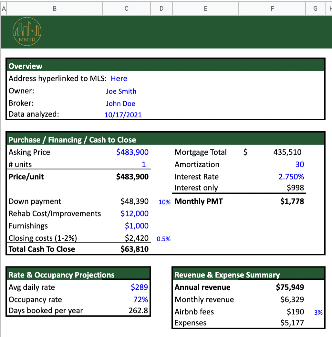Select column E header
Image resolution: width=332 pixels, height=337 pixels.
click(205, 9)
